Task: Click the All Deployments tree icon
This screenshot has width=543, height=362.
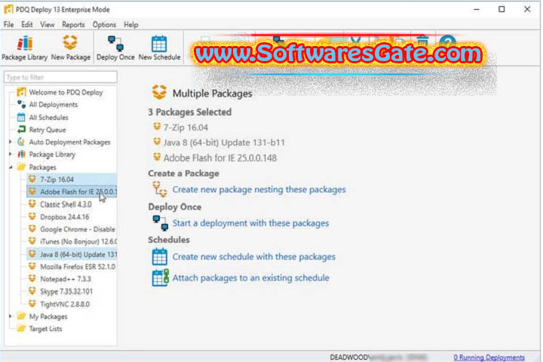Action: tap(21, 105)
